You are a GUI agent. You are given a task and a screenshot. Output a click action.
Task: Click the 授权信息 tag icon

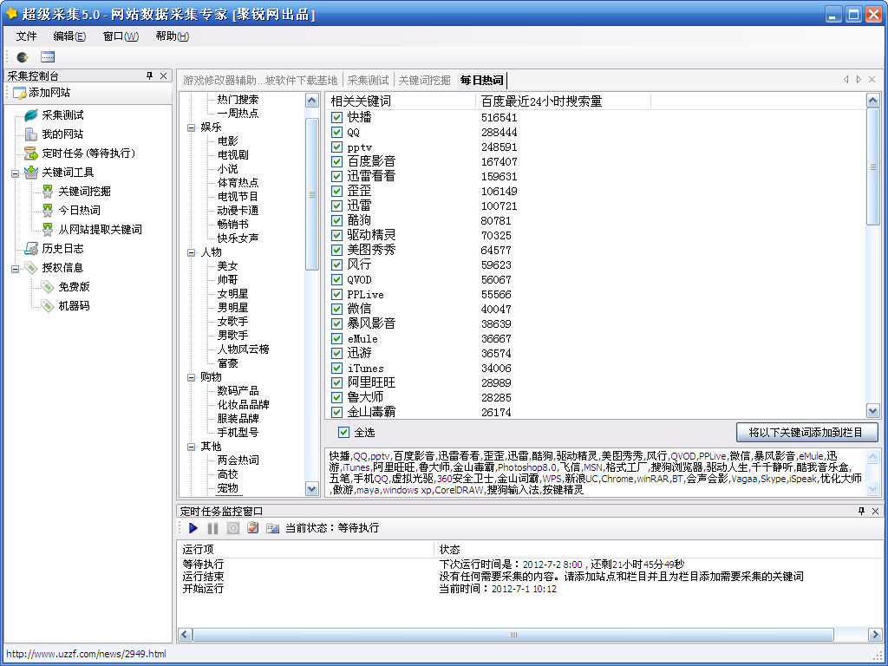click(31, 268)
